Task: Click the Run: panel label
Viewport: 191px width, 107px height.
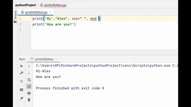Action: [x=22, y=59]
